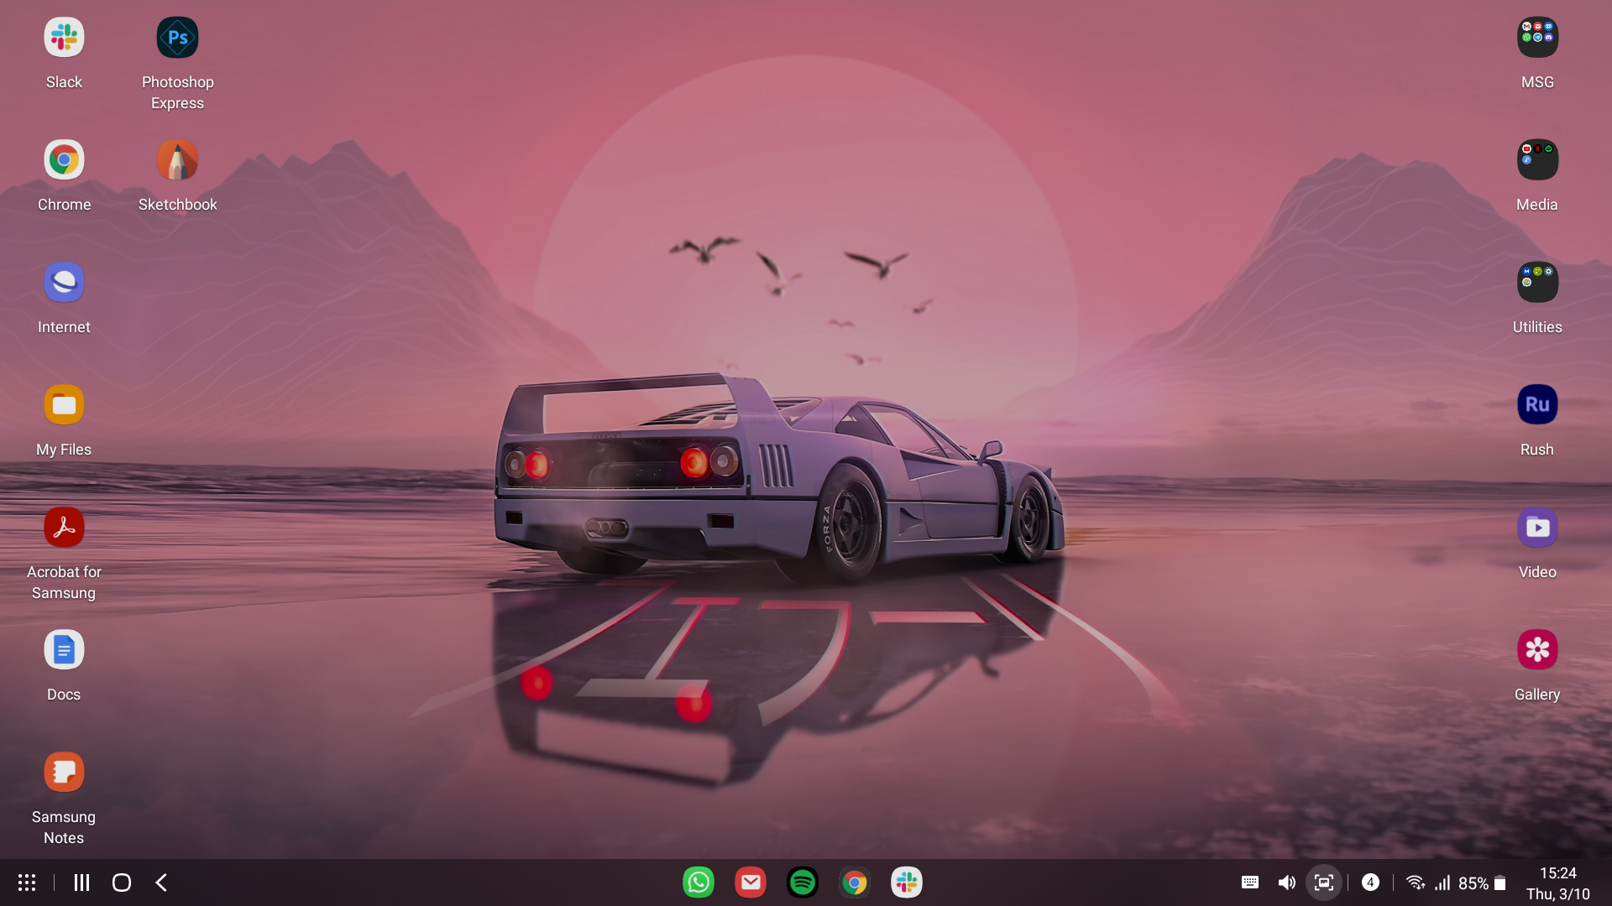Screen dimensions: 1612x906
Task: Expand Utilities apps folder
Action: (1536, 282)
